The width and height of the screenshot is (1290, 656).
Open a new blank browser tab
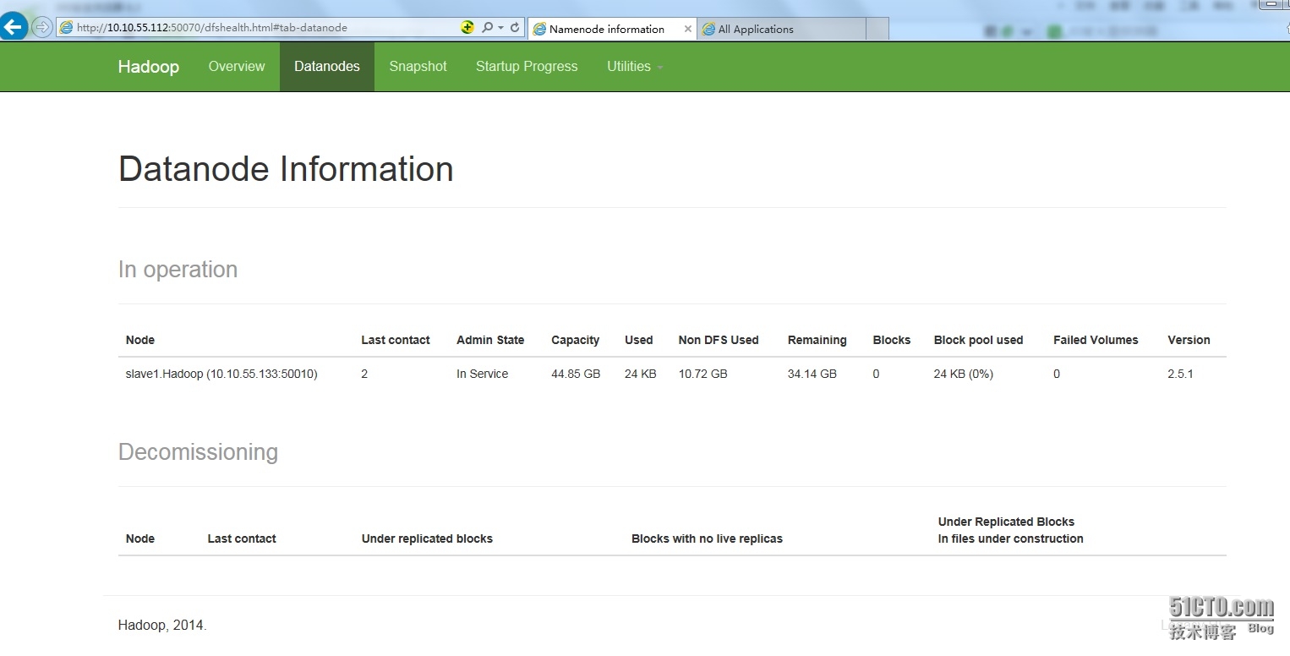click(x=877, y=29)
